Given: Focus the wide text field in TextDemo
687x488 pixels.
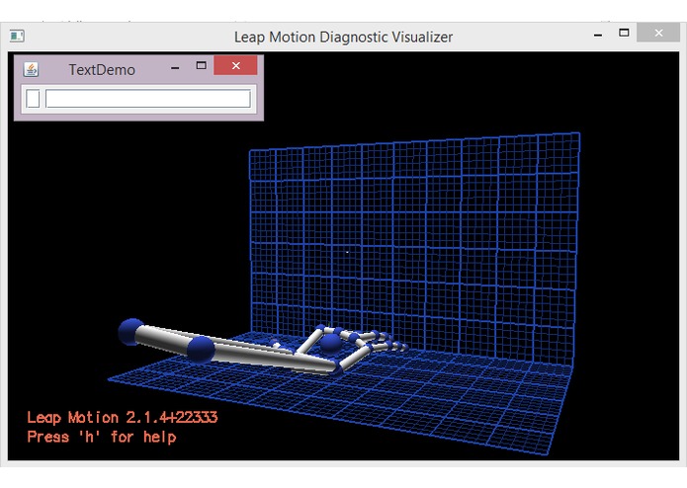Looking at the screenshot, I should pyautogui.click(x=148, y=99).
